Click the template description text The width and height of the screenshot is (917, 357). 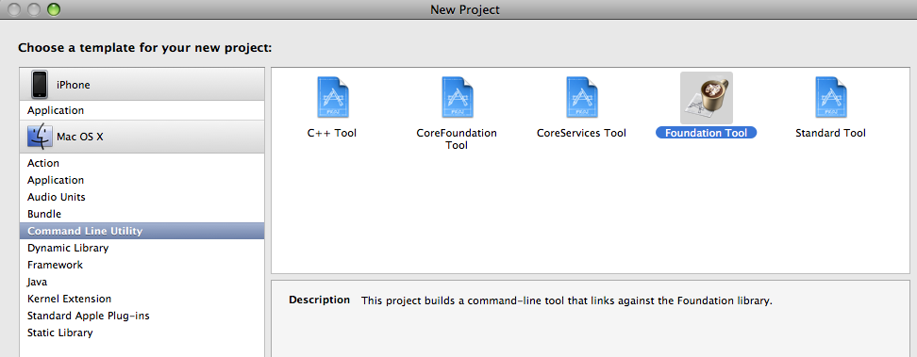point(567,301)
